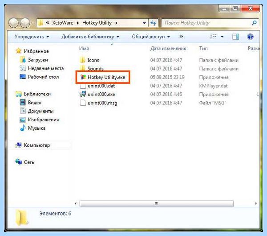This screenshot has width=267, height=236.
Task: Sort by the Дата изменения column header
Action: point(168,48)
